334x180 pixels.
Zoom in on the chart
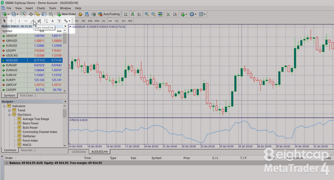147,14
